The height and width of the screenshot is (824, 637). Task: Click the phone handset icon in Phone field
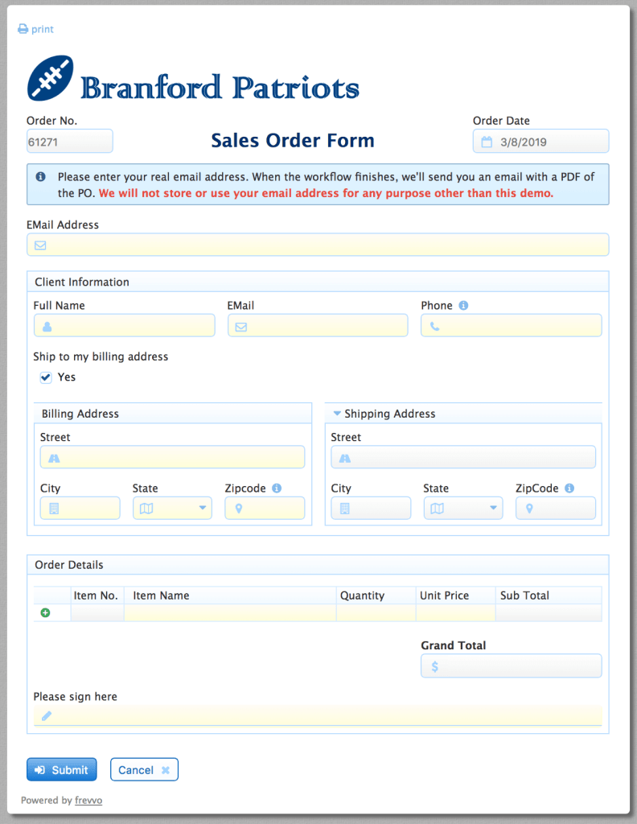pos(435,327)
